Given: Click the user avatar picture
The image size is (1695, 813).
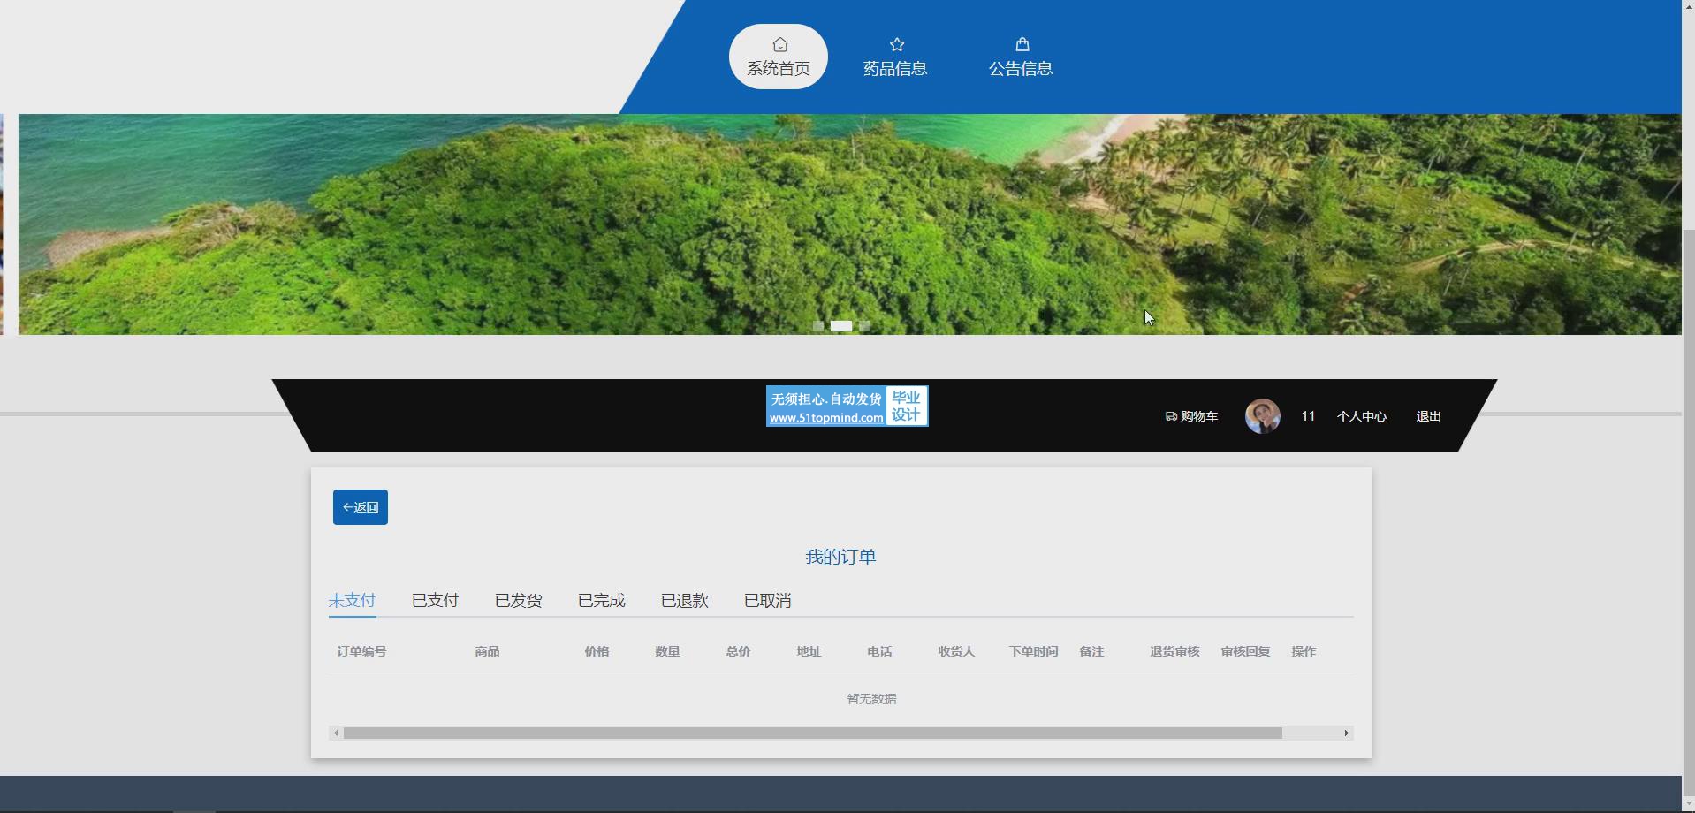Looking at the screenshot, I should [x=1262, y=416].
